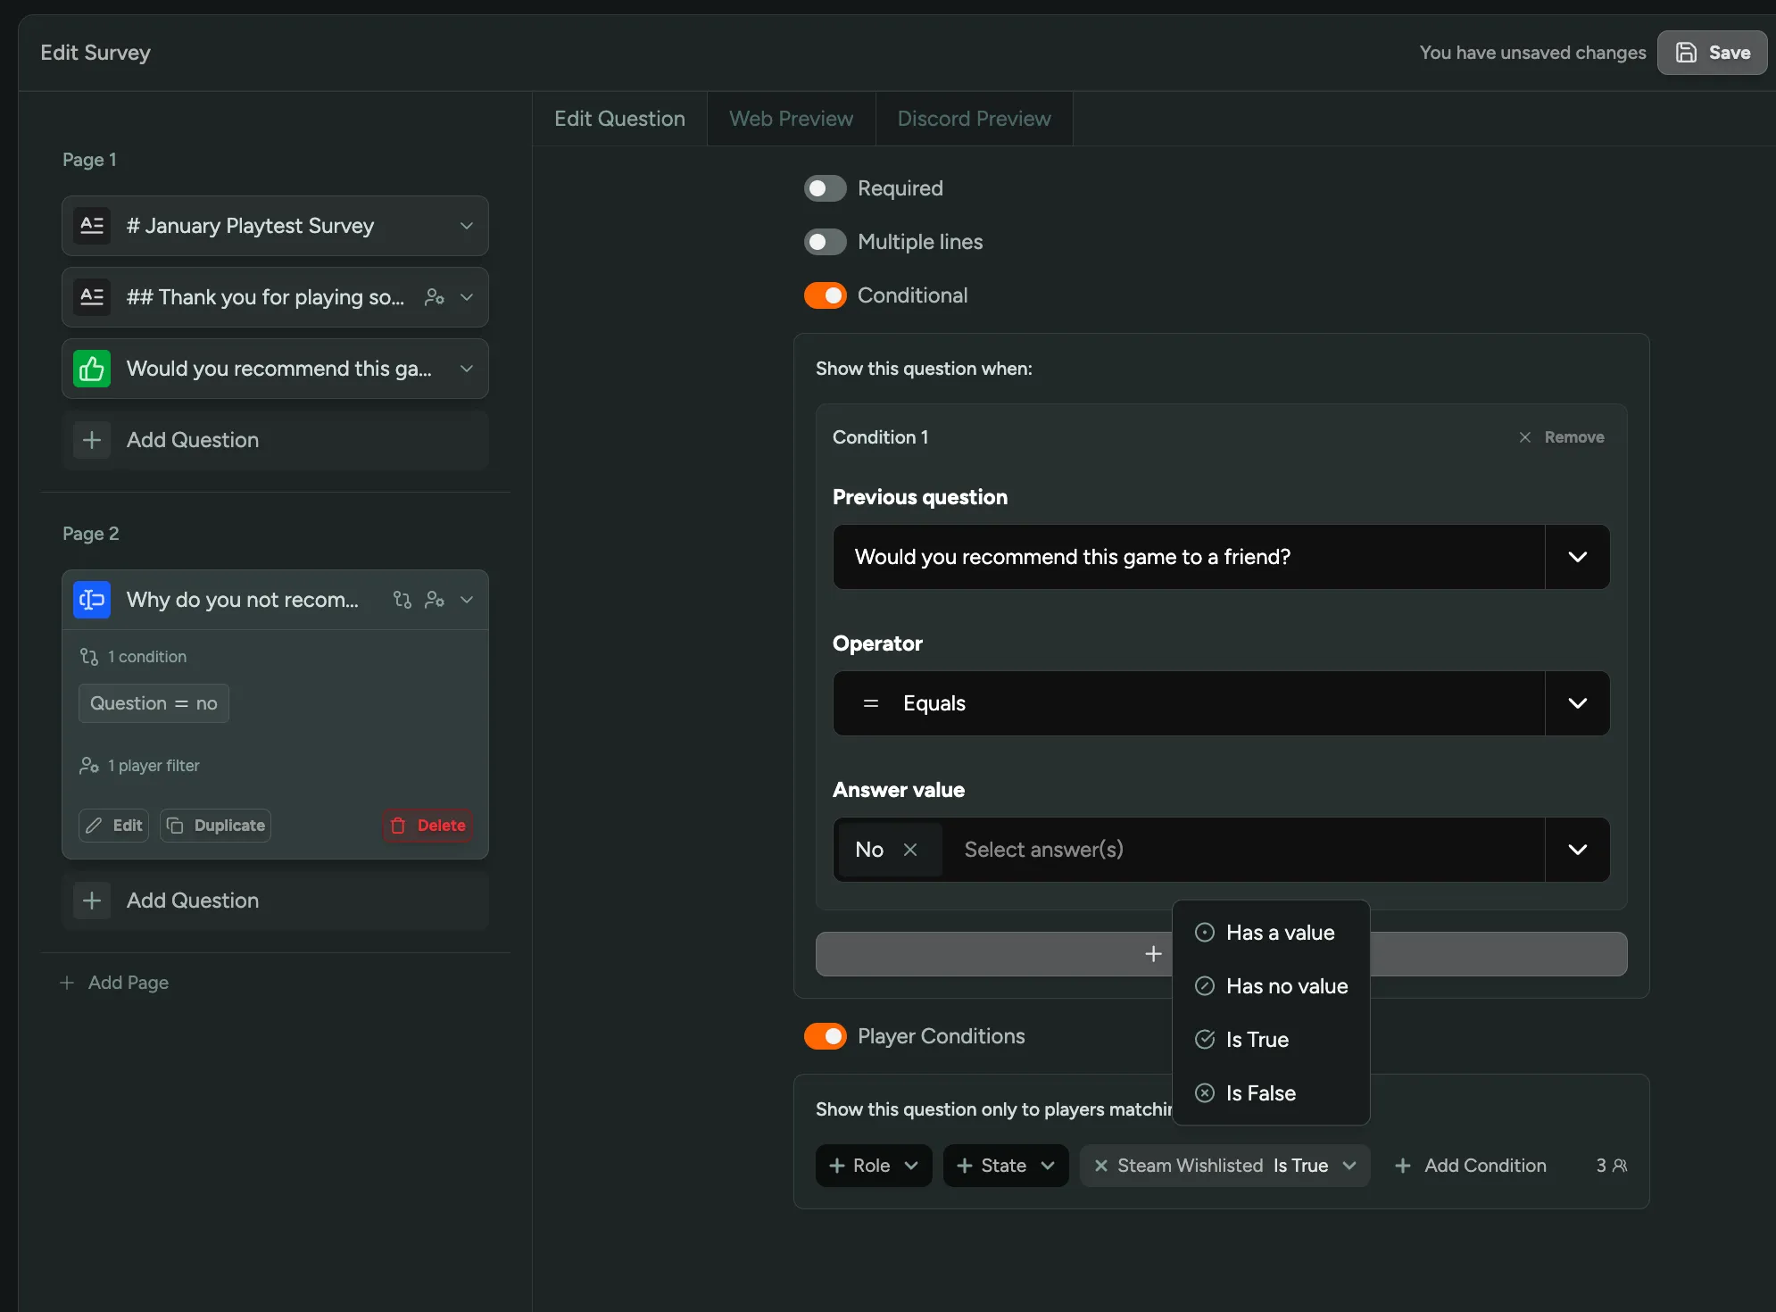This screenshot has height=1312, width=1776.
Task: Choose 'Is False' from the popup menu
Action: click(1260, 1093)
